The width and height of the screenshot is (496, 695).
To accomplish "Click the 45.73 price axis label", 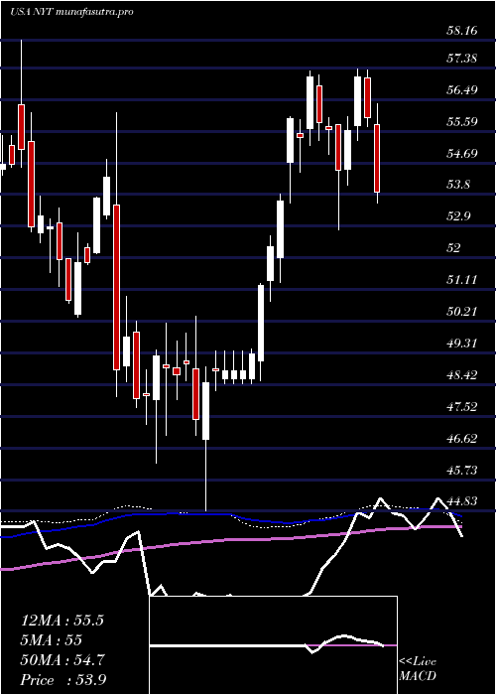I will tap(461, 471).
